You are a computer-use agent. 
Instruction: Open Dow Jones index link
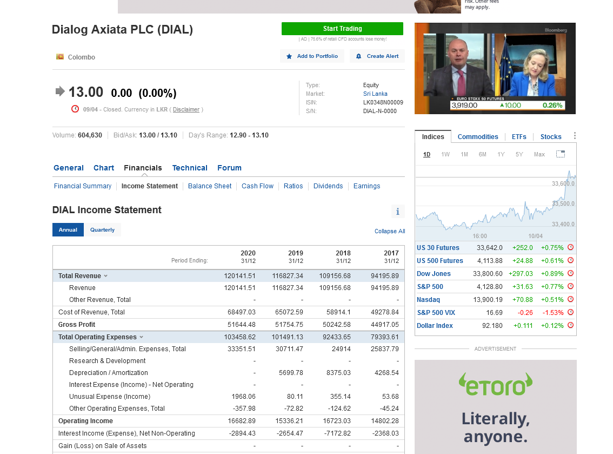click(x=434, y=274)
